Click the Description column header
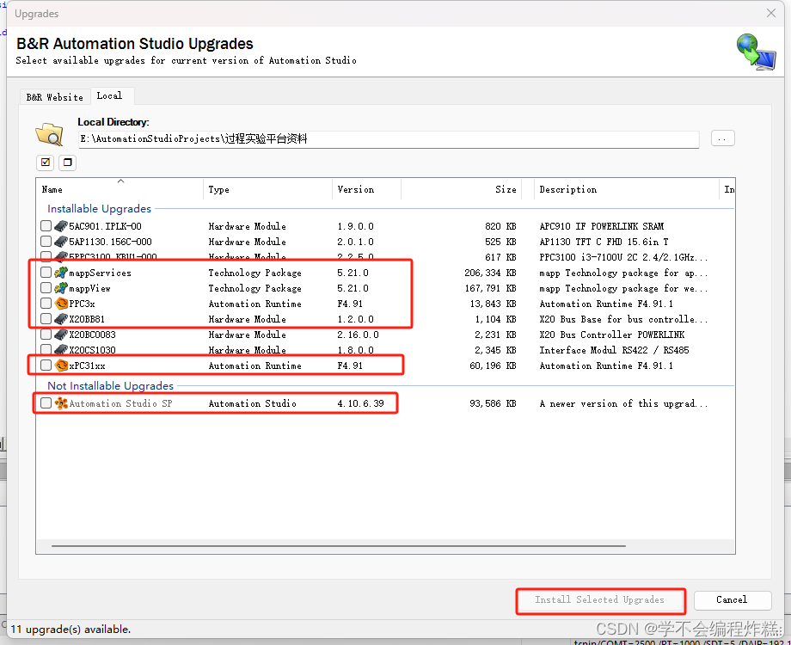Viewport: 791px width, 645px height. 627,189
